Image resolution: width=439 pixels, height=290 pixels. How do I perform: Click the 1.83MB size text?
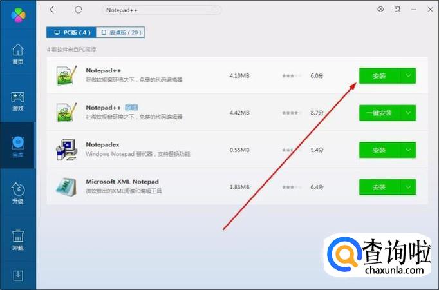tap(239, 187)
